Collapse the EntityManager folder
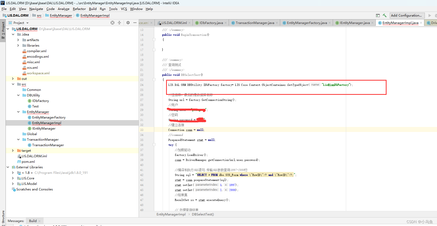The image size is (437, 226). (18, 112)
